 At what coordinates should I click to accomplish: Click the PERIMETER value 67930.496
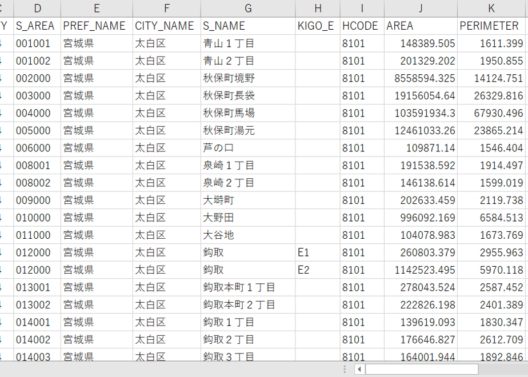(491, 113)
